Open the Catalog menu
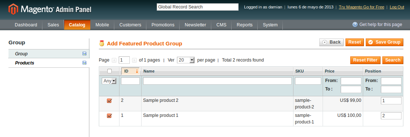The height and width of the screenshot is (137, 410). point(77,25)
